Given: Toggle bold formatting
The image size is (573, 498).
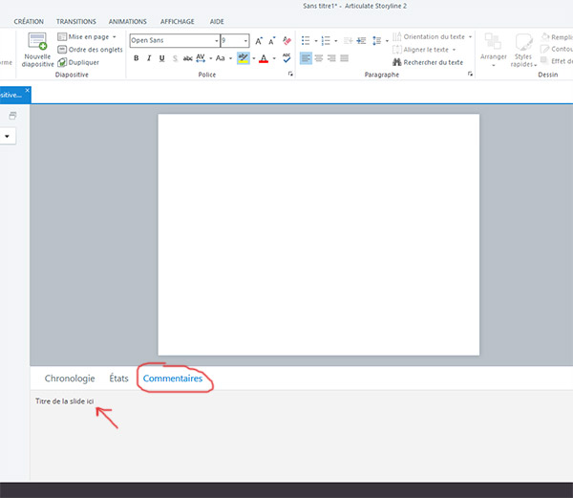Looking at the screenshot, I should [x=137, y=58].
